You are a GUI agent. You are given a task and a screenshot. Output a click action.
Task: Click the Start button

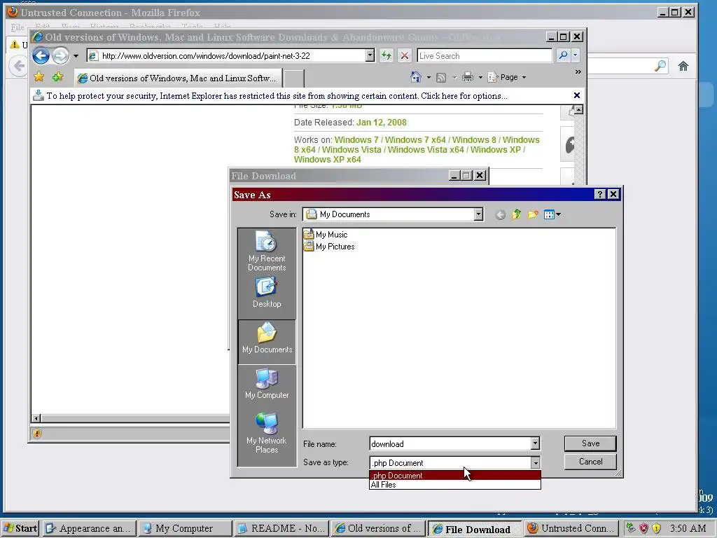[20, 528]
